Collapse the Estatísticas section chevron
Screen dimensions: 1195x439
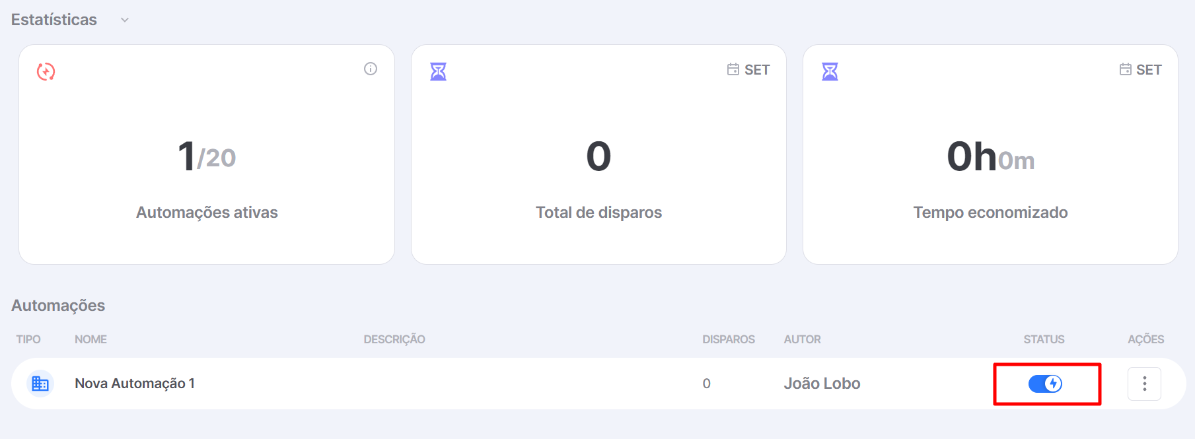click(x=125, y=20)
